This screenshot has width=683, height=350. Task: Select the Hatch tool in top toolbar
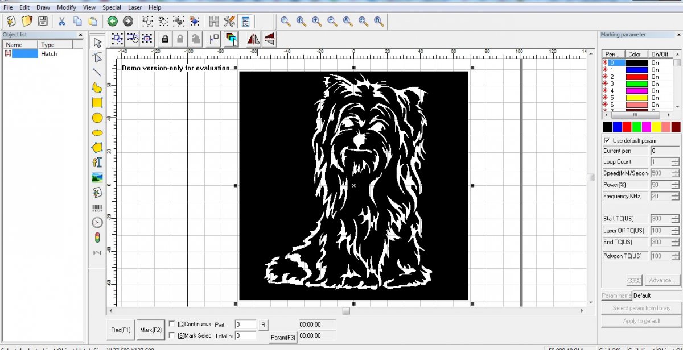[214, 22]
